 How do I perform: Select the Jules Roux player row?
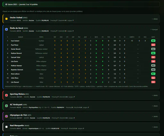point(81,78)
